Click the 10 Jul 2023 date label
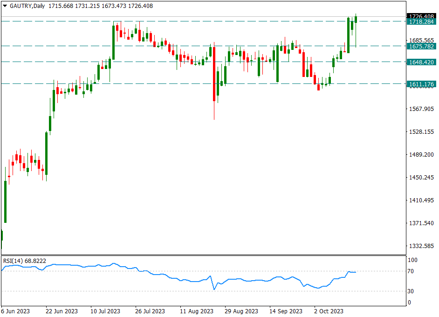The height and width of the screenshot is (317, 439). coord(105,311)
